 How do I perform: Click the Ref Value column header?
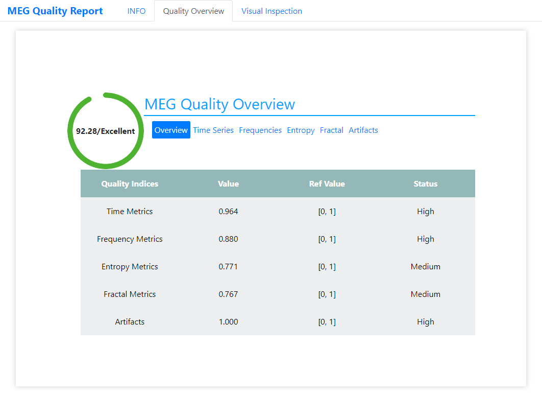click(327, 184)
